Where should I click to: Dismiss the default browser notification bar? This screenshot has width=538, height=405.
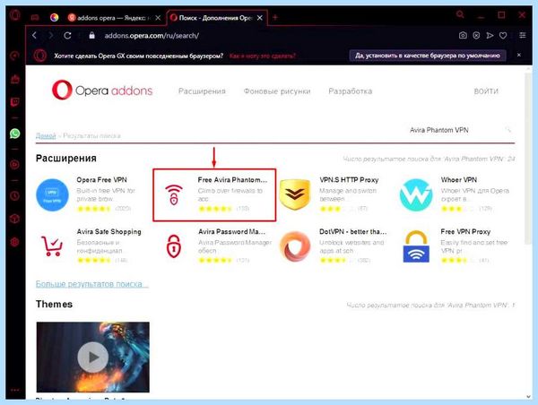click(519, 55)
